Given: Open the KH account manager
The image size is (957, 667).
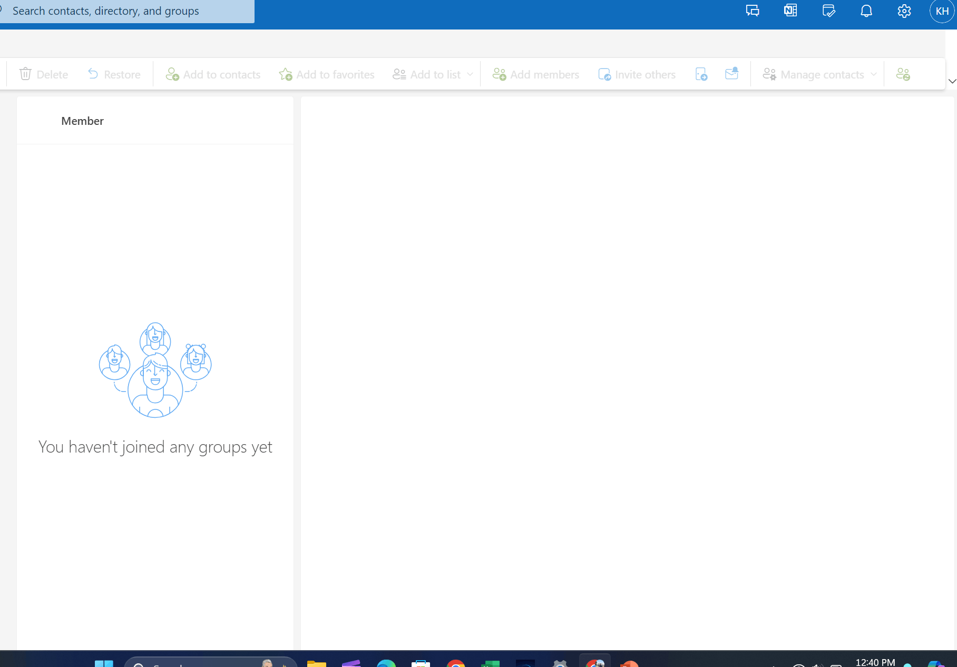Looking at the screenshot, I should click(942, 11).
